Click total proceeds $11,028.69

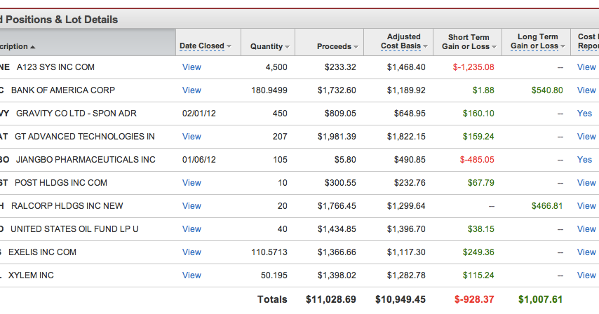pos(331,299)
